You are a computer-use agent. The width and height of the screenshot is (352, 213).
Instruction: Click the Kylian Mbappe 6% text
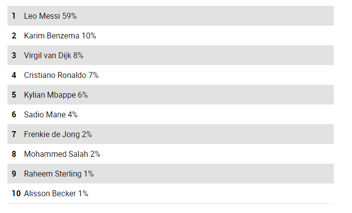[56, 95]
